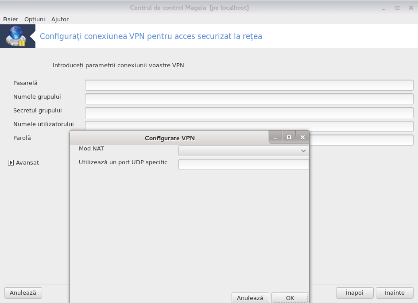Open the Mod NAT dropdown
The image size is (418, 304).
point(244,150)
